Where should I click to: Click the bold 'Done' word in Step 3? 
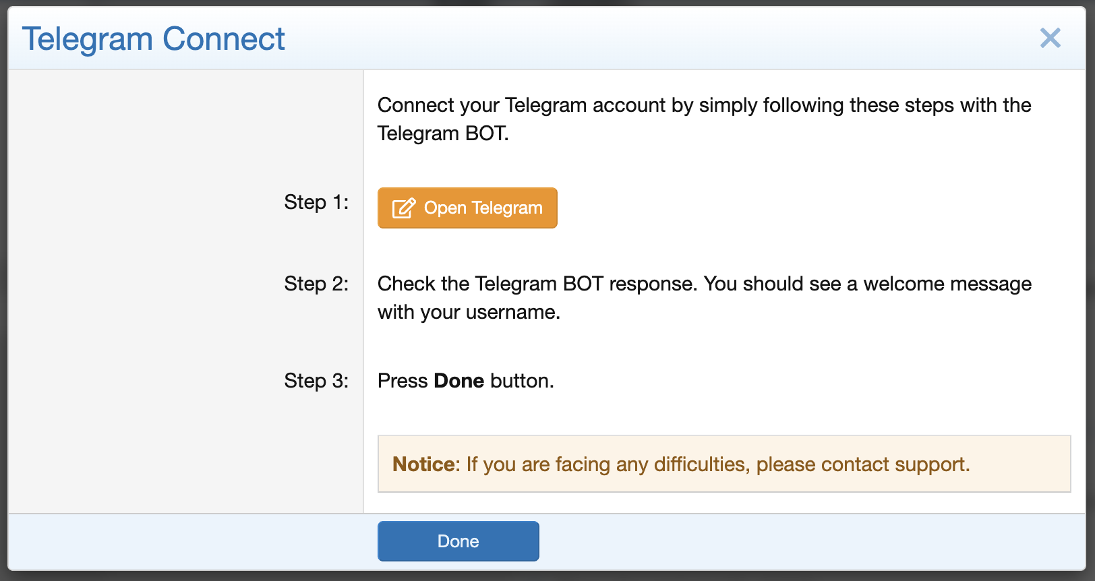[x=458, y=381]
